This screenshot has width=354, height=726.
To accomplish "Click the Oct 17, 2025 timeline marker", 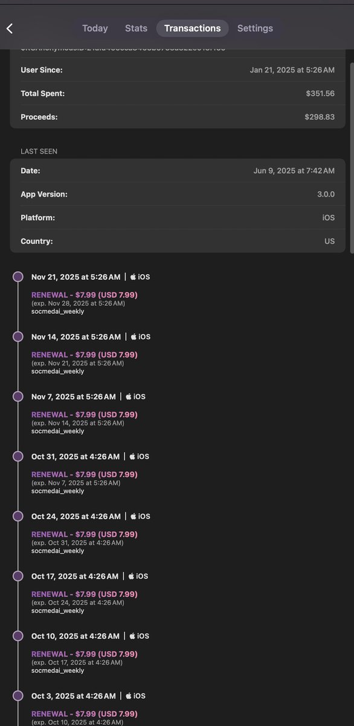I will click(x=18, y=576).
